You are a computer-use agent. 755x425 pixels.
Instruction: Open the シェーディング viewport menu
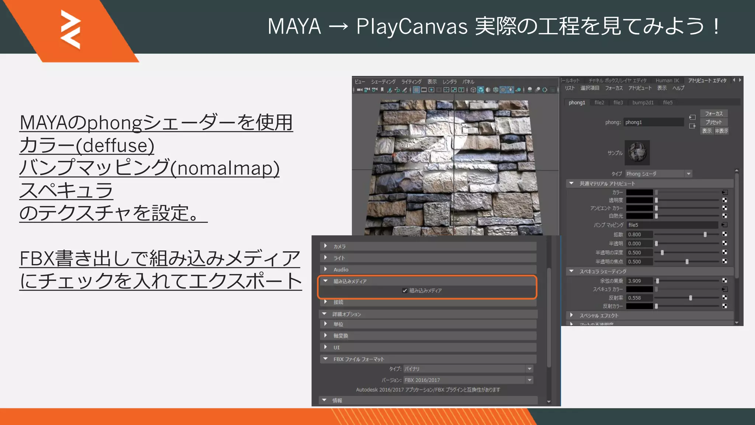(383, 82)
